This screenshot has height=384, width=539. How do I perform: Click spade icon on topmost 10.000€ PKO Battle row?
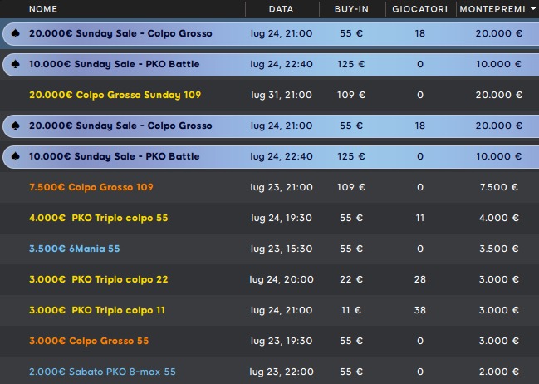click(x=16, y=65)
